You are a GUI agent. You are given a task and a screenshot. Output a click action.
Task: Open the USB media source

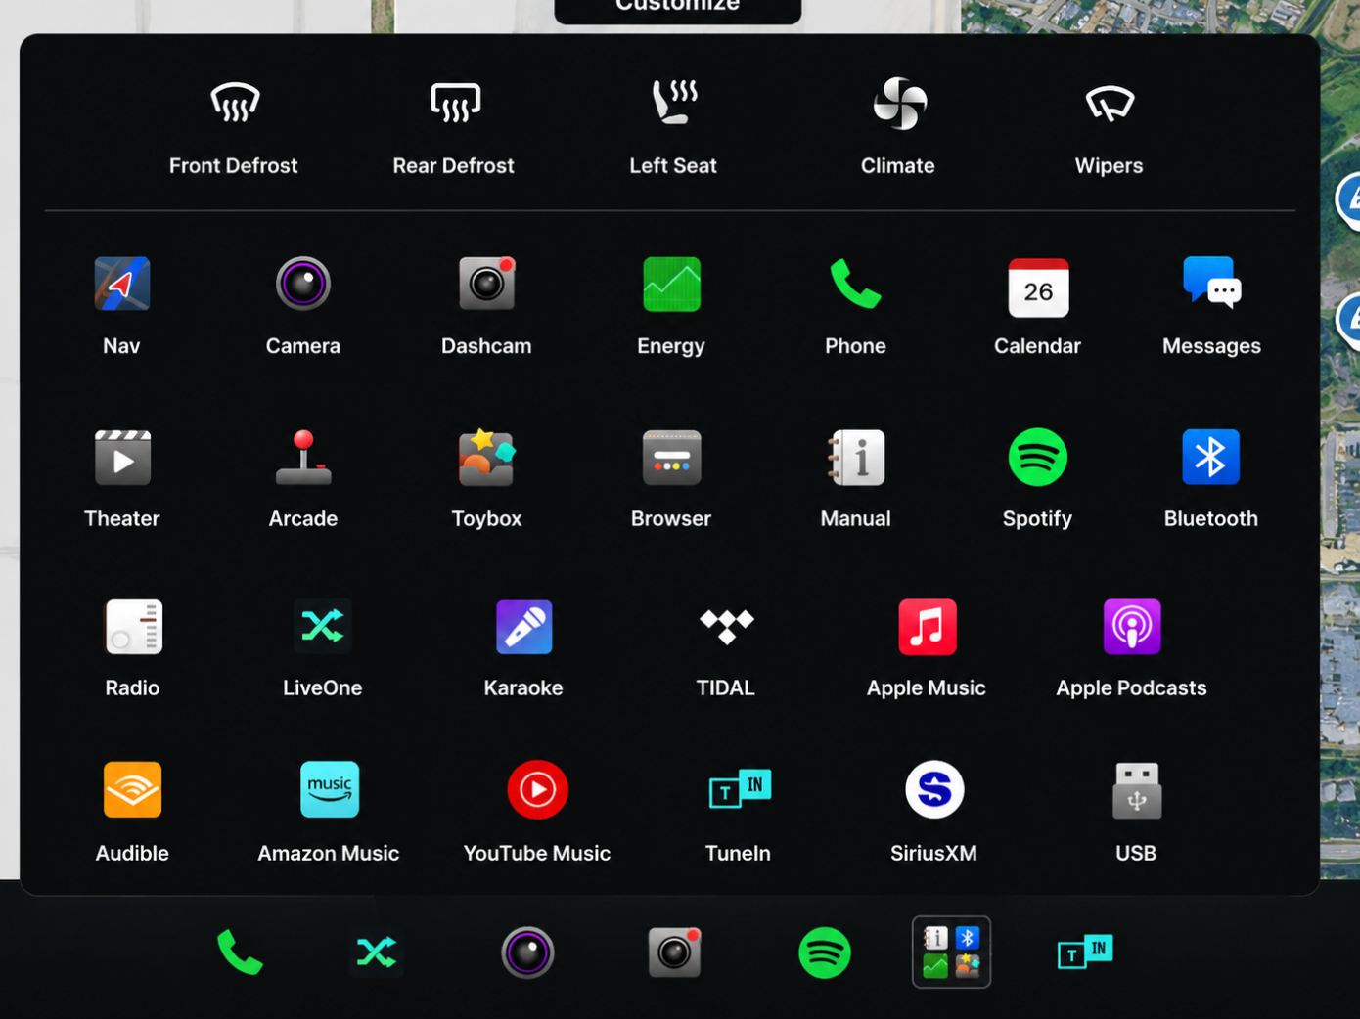(x=1136, y=812)
